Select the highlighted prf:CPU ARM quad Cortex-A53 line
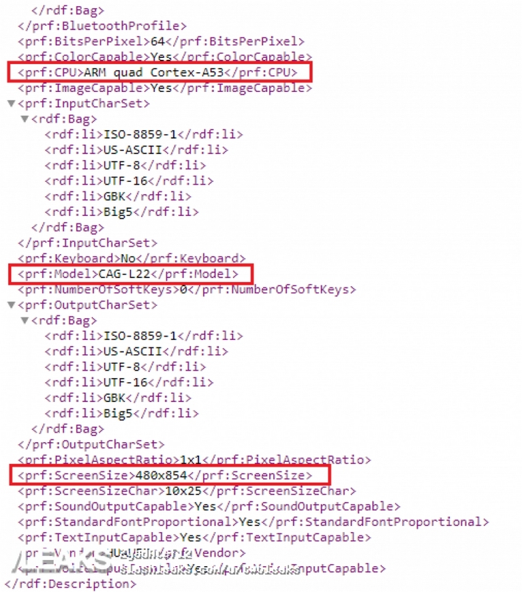The height and width of the screenshot is (592, 522). pyautogui.click(x=158, y=72)
